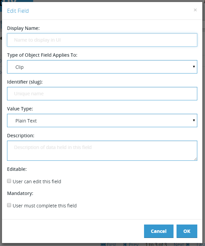Image resolution: width=205 pixels, height=246 pixels.
Task: Click inside the Description text area
Action: (x=102, y=151)
